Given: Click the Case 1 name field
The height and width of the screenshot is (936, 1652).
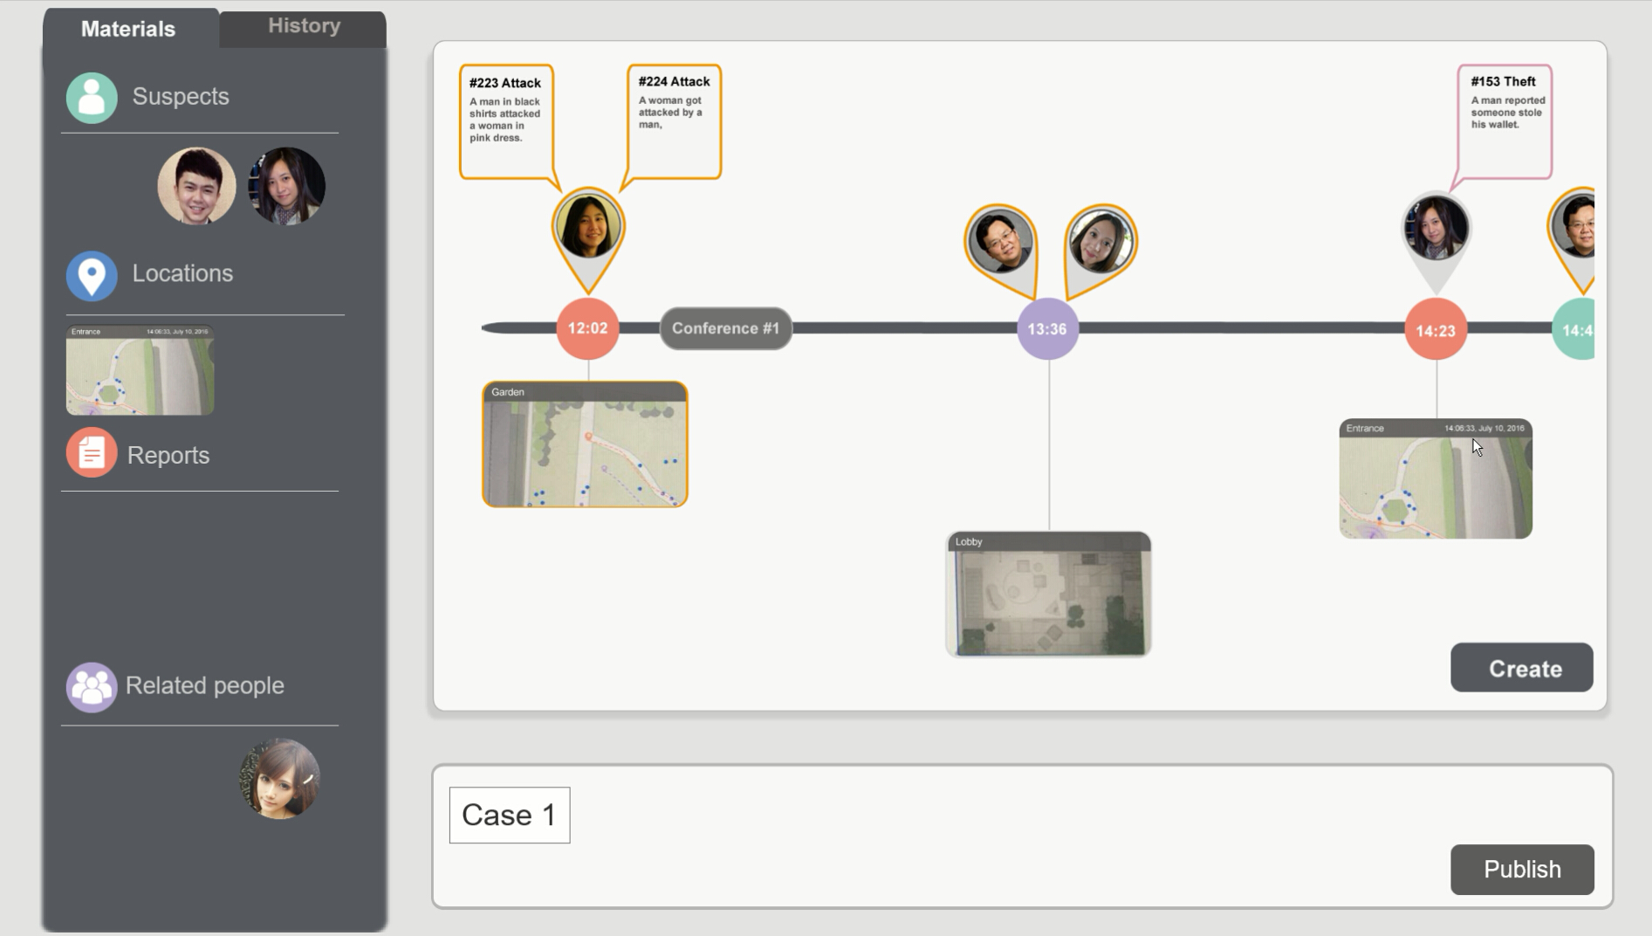Looking at the screenshot, I should 510,816.
